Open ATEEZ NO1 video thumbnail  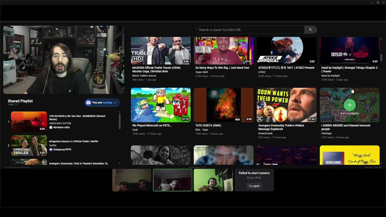(x=287, y=51)
